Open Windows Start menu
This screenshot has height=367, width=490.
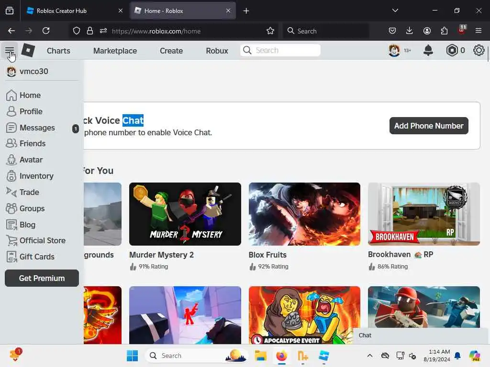132,356
